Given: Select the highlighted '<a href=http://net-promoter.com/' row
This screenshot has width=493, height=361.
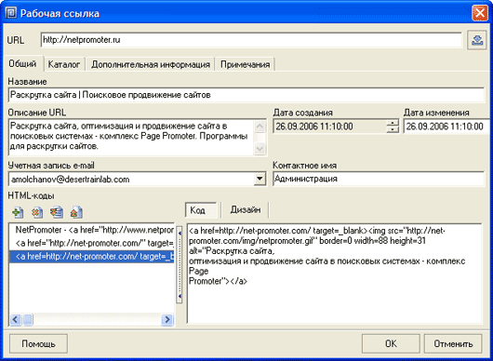Looking at the screenshot, I should pos(92,257).
